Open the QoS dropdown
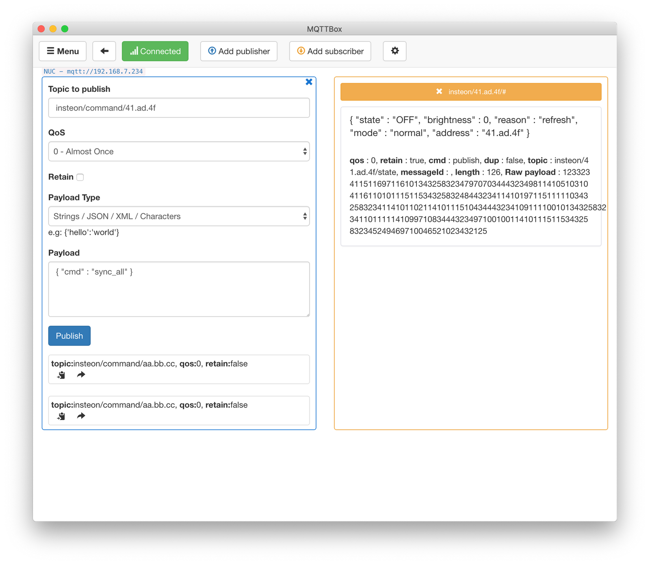Image resolution: width=650 pixels, height=565 pixels. pyautogui.click(x=179, y=151)
